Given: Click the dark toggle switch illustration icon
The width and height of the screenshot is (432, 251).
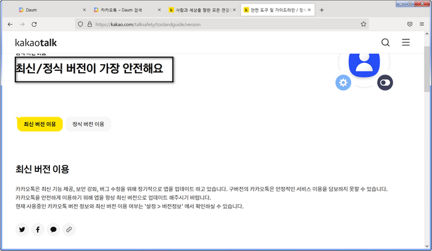Looking at the screenshot, I should pyautogui.click(x=385, y=83).
